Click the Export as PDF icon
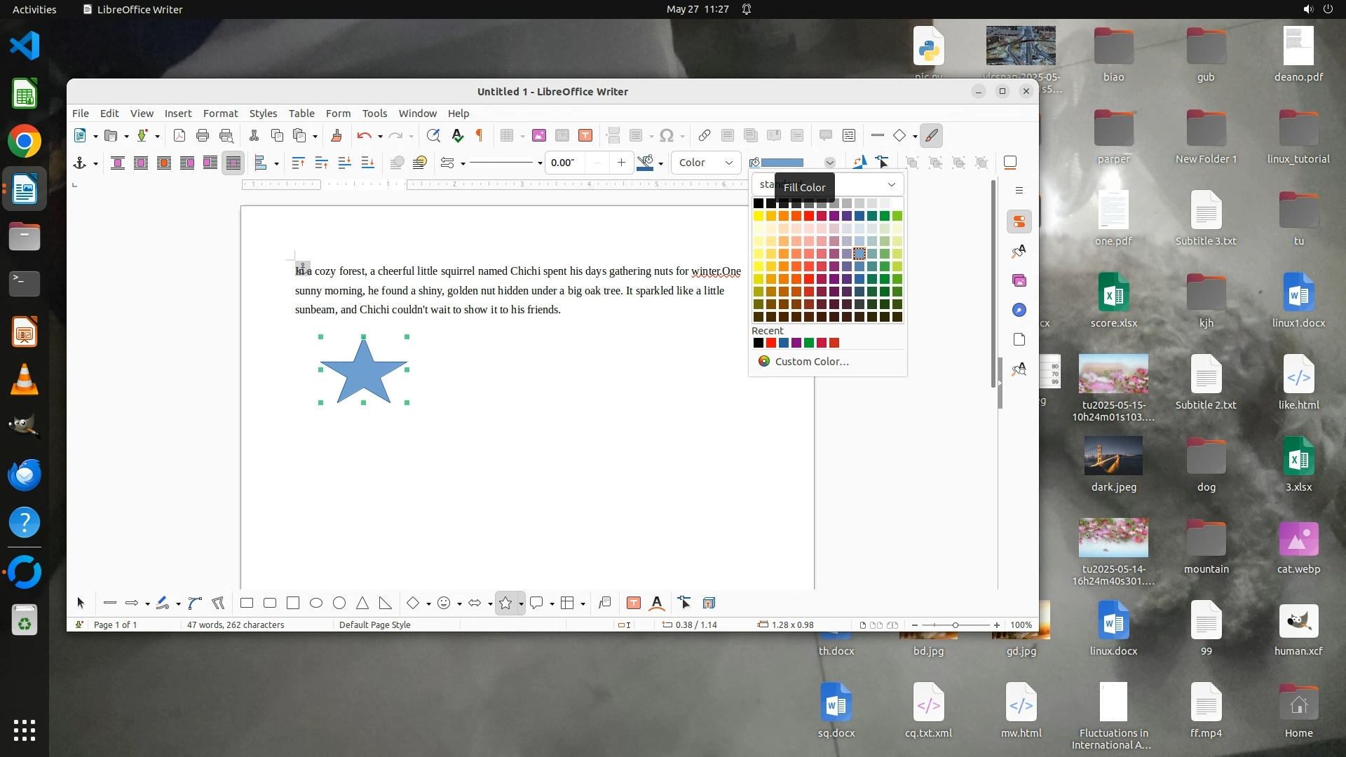Screen dimensions: 1346x757 (x=179, y=135)
